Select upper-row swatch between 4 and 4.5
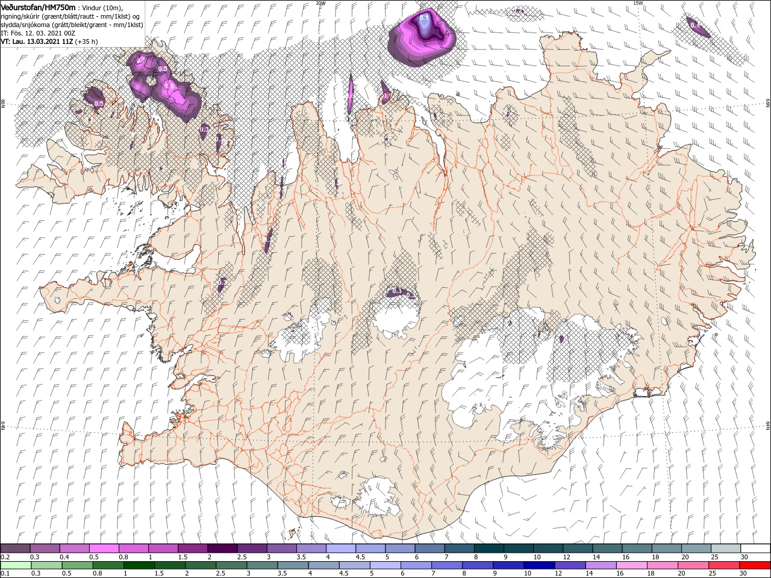Screen dimensions: 771x578 341,548
